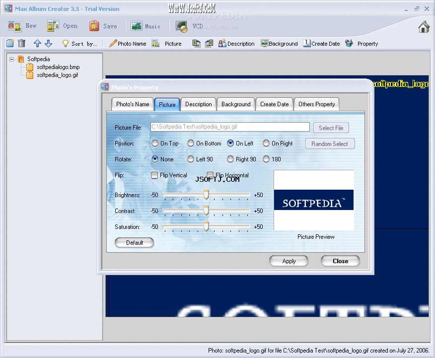Switch to Description tab

coord(198,104)
